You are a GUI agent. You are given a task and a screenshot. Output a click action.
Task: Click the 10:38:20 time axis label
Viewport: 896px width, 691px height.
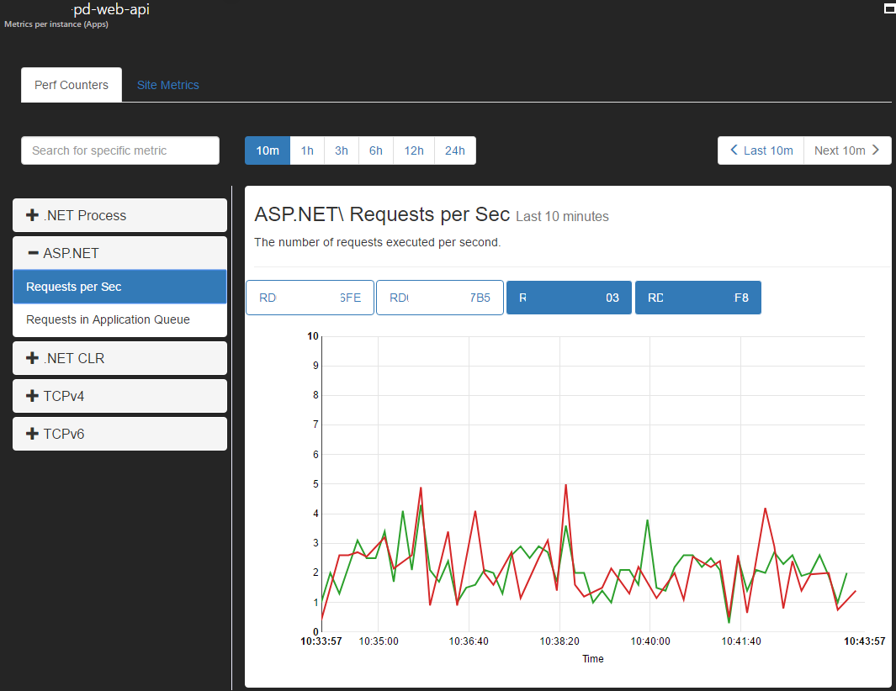click(x=559, y=641)
